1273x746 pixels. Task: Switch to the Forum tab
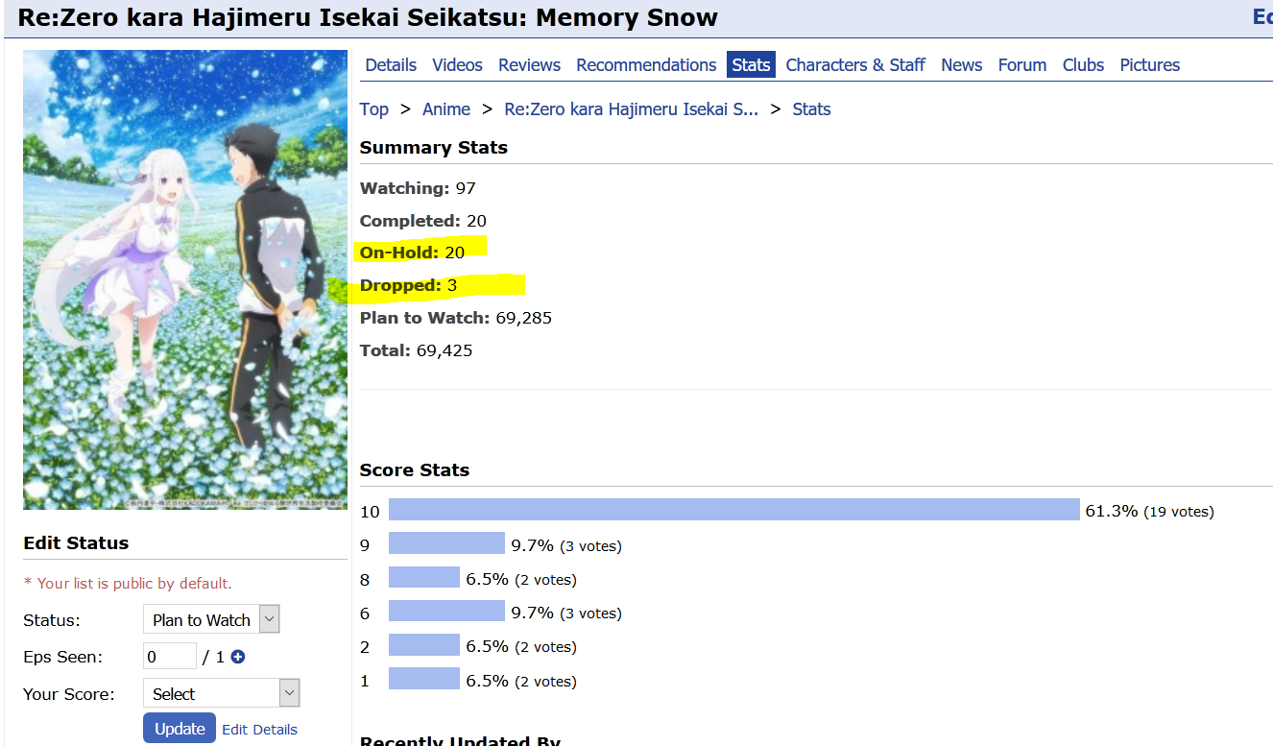pos(1022,65)
